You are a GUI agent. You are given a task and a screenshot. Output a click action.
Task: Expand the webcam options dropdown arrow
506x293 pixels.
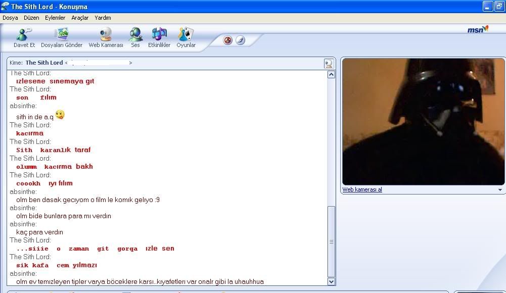(x=500, y=190)
